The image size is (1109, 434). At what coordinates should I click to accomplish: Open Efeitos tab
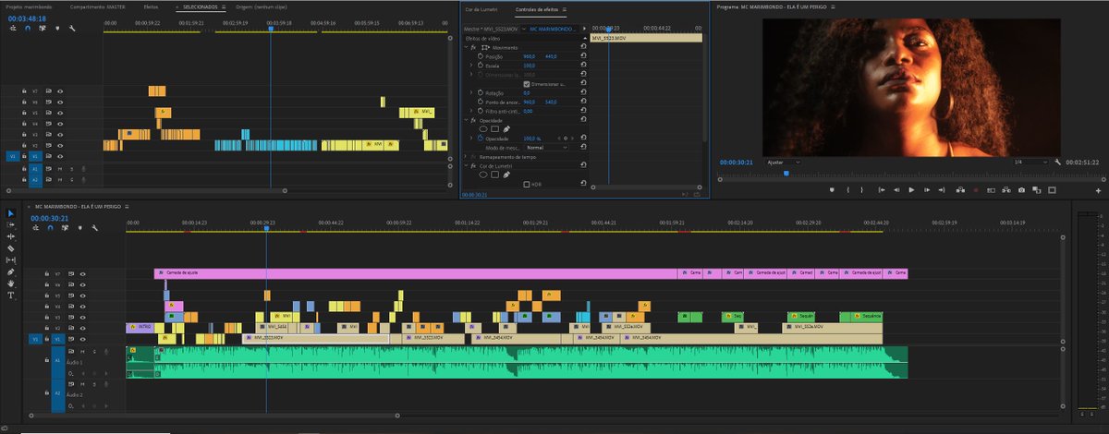click(151, 7)
